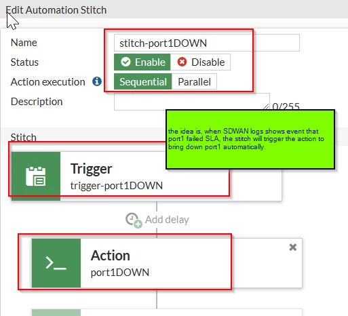This screenshot has height=316, width=348.
Task: Click the Description label
Action: (37, 102)
